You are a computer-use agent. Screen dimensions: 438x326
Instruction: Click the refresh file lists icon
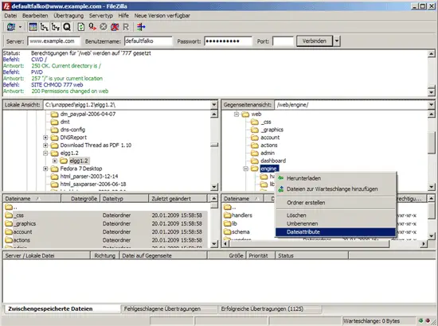(x=81, y=27)
